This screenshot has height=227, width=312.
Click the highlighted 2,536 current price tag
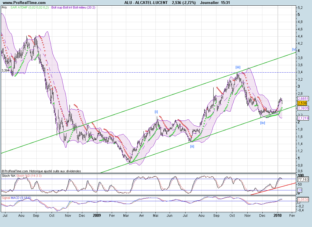[302, 103]
